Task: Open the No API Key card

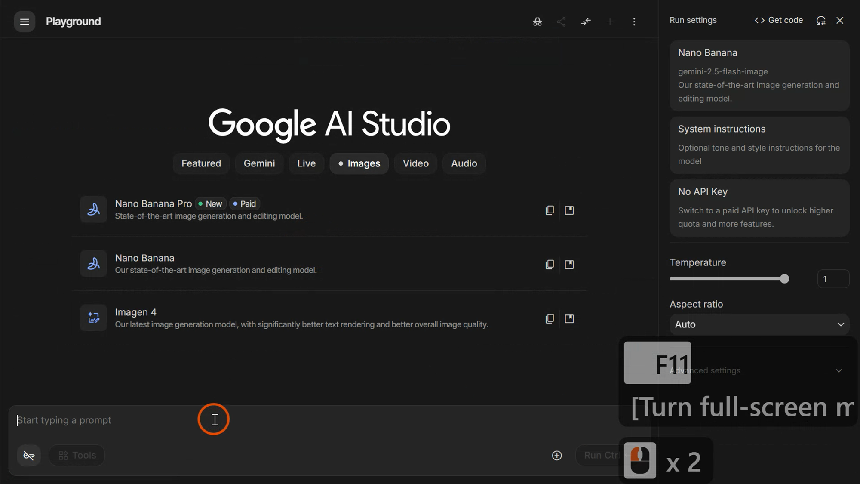Action: click(x=759, y=208)
